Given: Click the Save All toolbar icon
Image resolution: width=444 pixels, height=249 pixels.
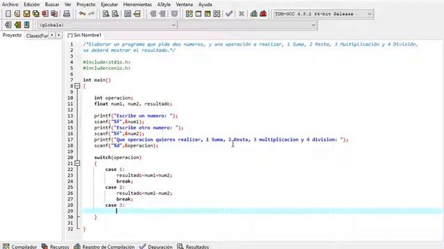Looking at the screenshot, I should [x=35, y=14].
